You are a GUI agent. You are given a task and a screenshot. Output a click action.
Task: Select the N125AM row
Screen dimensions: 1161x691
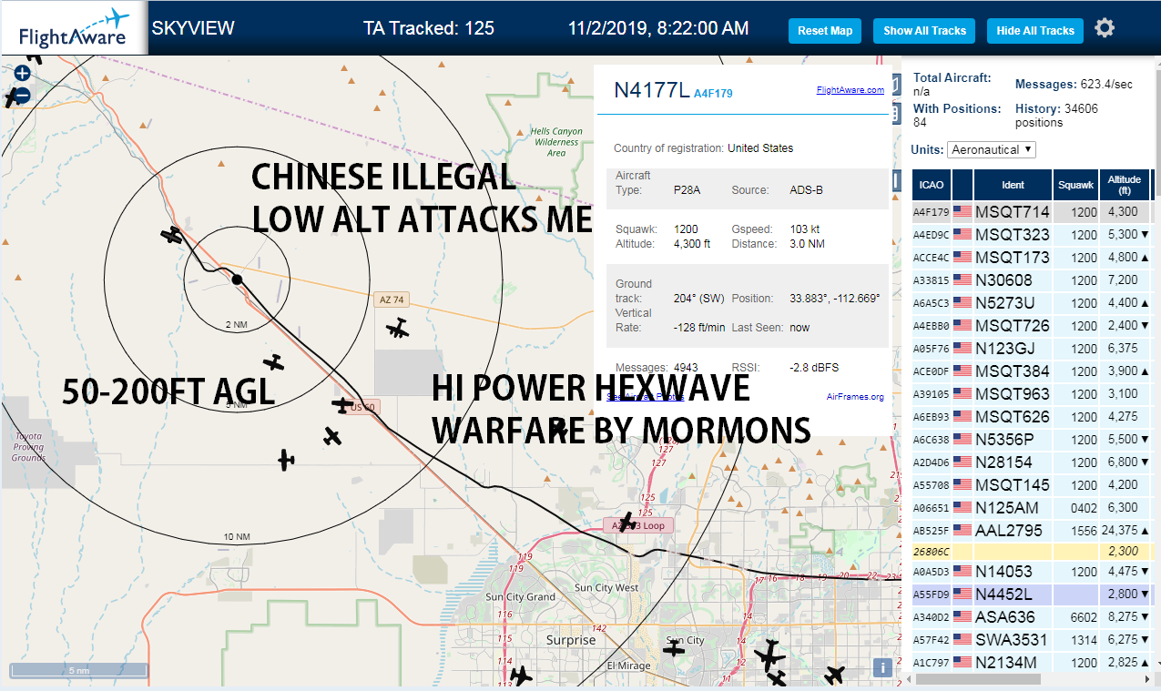(x=1032, y=508)
